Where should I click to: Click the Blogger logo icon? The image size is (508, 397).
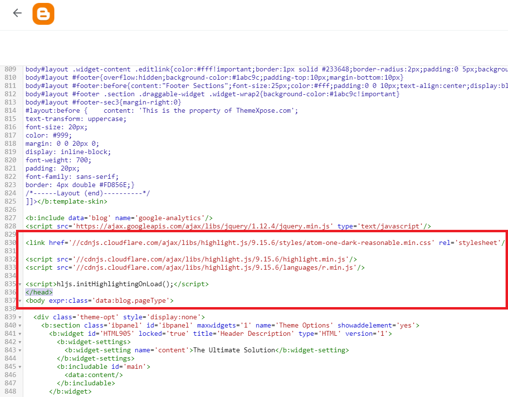[x=43, y=13]
